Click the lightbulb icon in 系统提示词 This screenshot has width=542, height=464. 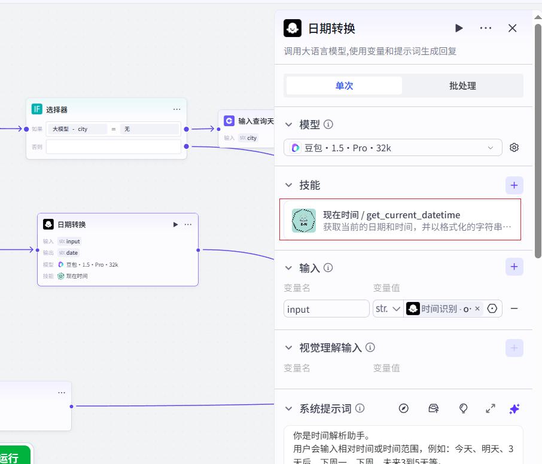pos(463,409)
